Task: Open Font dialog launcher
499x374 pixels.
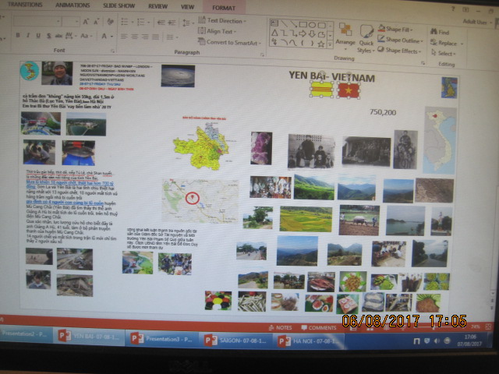Action: tap(112, 51)
